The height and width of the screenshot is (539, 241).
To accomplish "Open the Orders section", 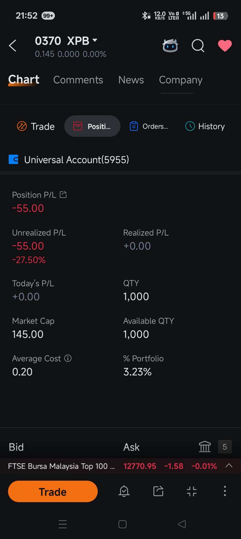I will pyautogui.click(x=149, y=126).
